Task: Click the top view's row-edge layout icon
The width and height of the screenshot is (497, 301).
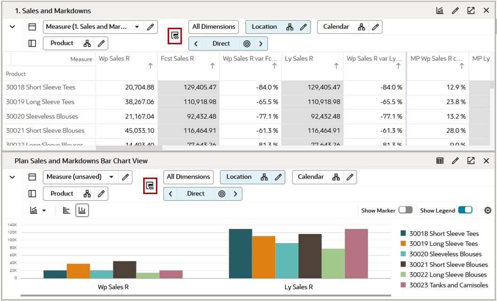Action: (32, 43)
